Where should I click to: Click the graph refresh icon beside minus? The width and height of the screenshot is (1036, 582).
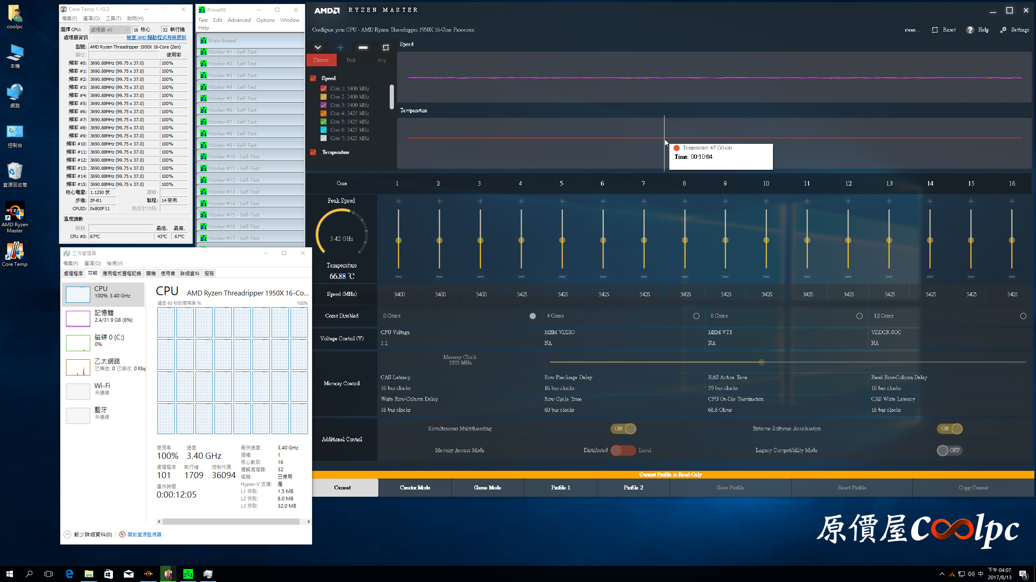click(386, 48)
